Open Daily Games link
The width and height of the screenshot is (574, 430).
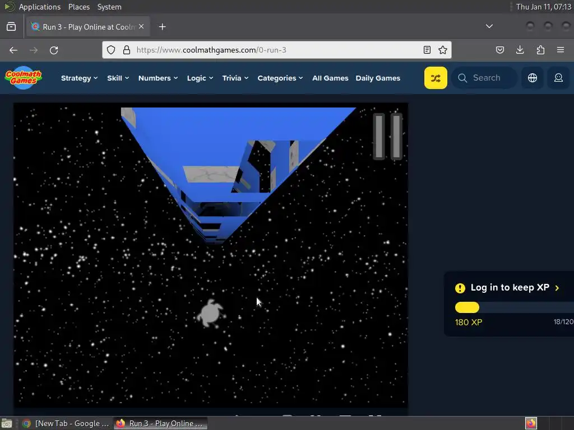378,78
